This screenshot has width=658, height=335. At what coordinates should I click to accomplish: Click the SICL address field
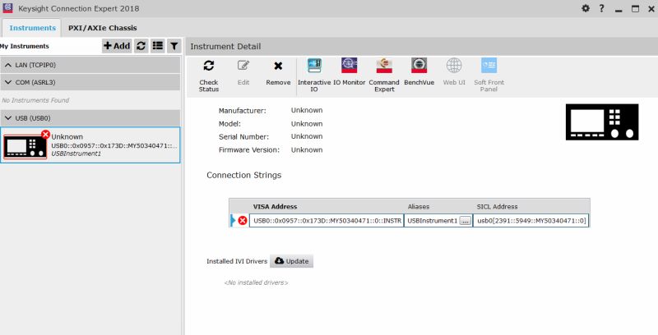pyautogui.click(x=531, y=221)
